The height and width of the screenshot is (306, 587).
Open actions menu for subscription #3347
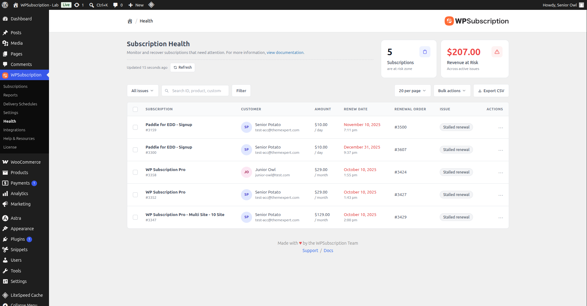click(x=501, y=218)
